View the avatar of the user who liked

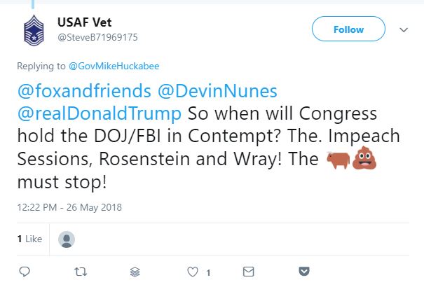pos(67,239)
